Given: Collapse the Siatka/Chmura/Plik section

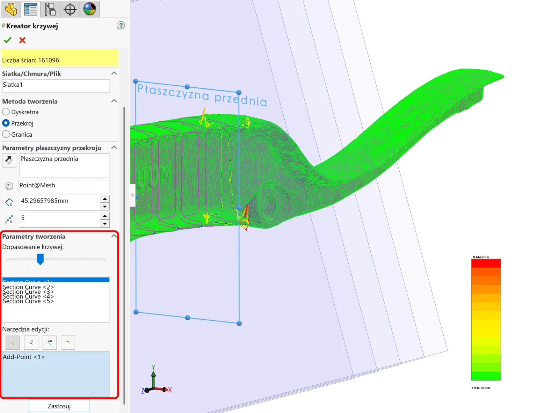Looking at the screenshot, I should [x=114, y=73].
